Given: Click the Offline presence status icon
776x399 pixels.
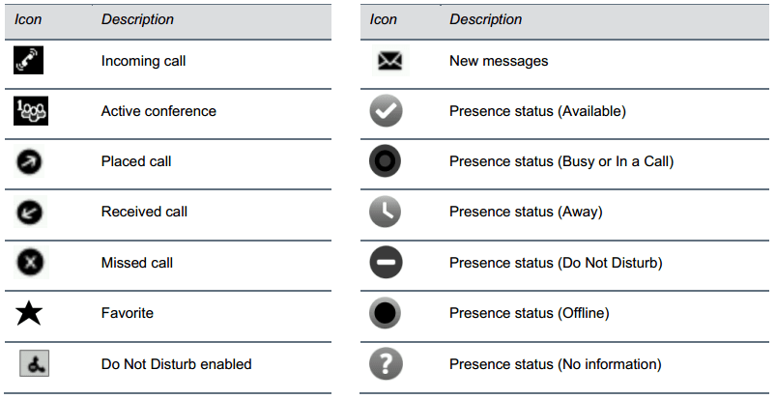Looking at the screenshot, I should coord(386,313).
